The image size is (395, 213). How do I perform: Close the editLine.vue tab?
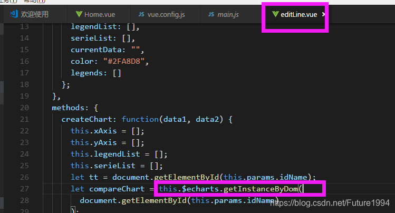[x=323, y=14]
